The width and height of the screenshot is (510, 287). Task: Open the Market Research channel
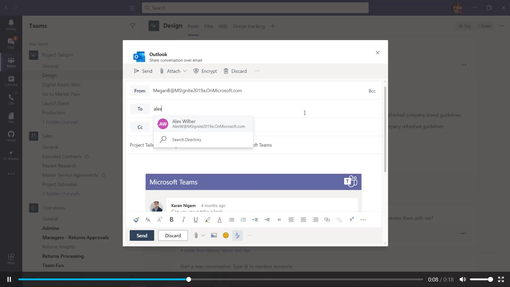(x=59, y=166)
